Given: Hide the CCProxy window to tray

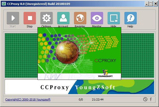Looking at the screenshot, I should [114, 18].
